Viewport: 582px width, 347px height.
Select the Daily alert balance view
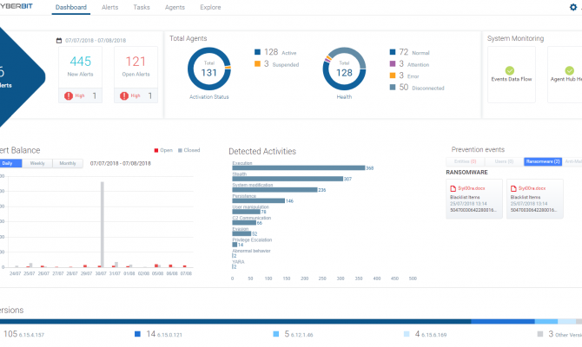tap(10, 163)
